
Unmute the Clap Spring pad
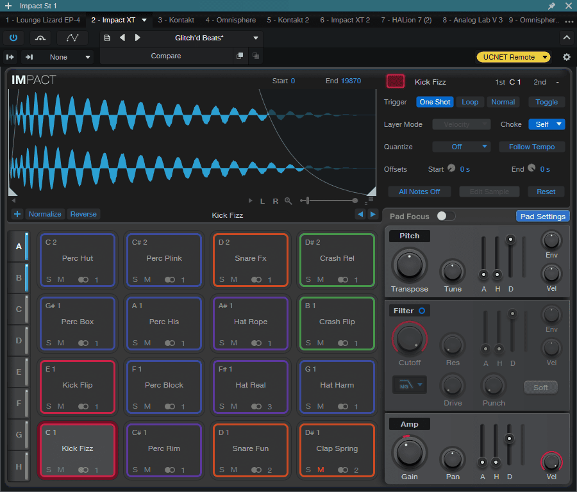(x=321, y=470)
